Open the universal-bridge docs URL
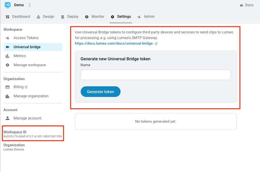This screenshot has width=260, height=172. tap(114, 43)
